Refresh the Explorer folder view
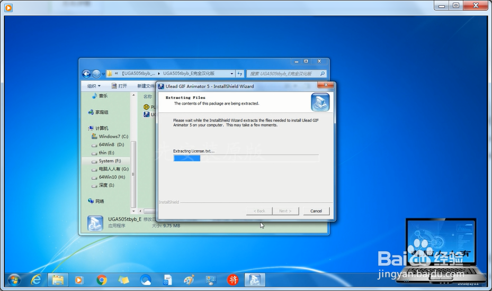492x291 pixels. (240, 74)
